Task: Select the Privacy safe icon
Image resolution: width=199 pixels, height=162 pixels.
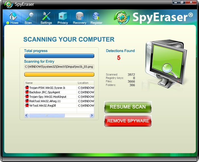Action: pos(63,16)
